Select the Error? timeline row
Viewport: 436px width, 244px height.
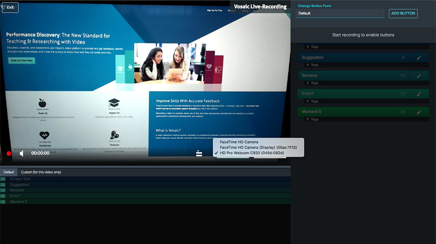(145, 196)
